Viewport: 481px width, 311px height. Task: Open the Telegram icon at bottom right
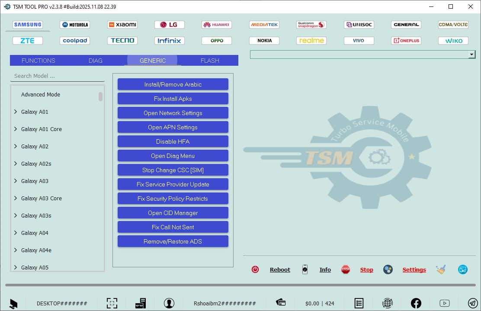pos(471,303)
